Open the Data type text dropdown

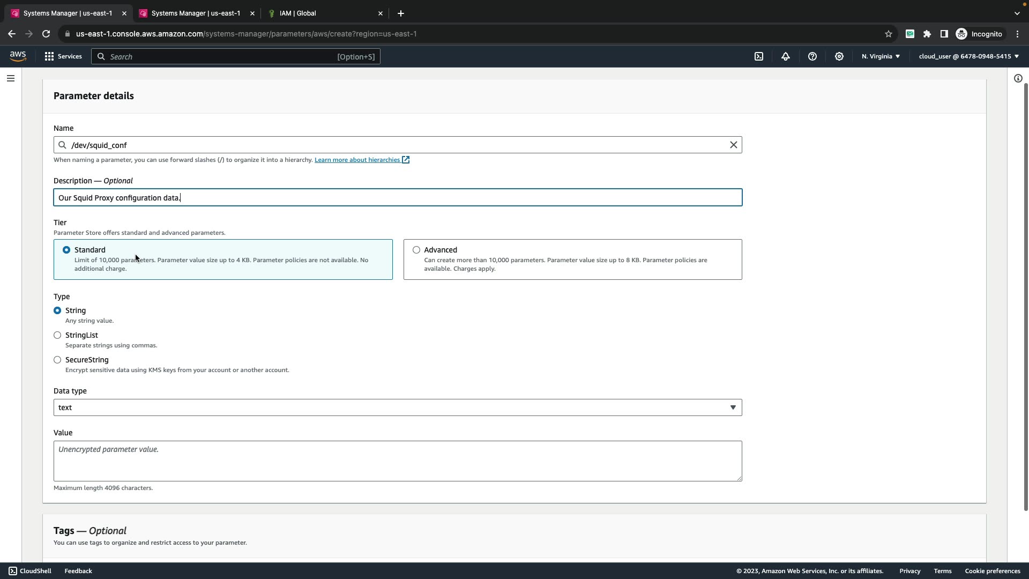click(x=398, y=407)
